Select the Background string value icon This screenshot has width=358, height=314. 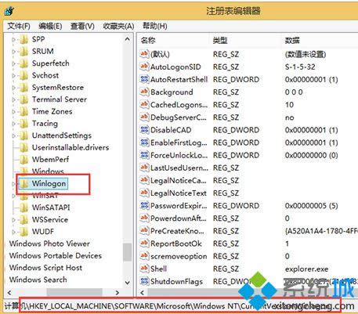(144, 92)
